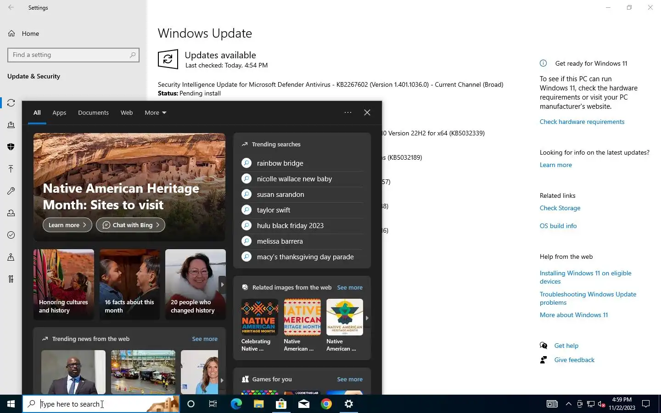The width and height of the screenshot is (661, 413).
Task: Click the Windows Update refresh status icon
Action: click(168, 59)
